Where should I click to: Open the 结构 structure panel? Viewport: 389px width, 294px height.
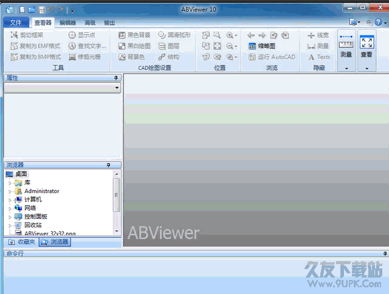[169, 57]
